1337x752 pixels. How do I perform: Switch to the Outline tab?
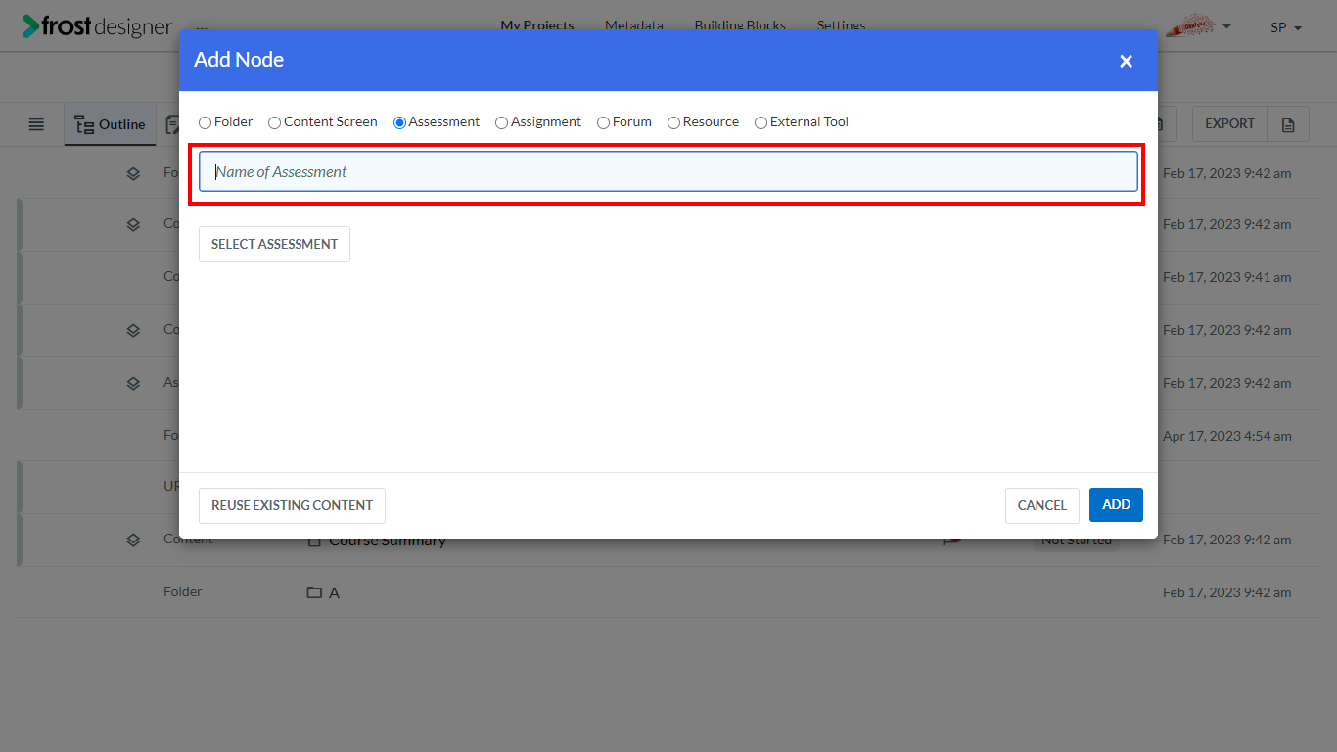click(x=111, y=124)
